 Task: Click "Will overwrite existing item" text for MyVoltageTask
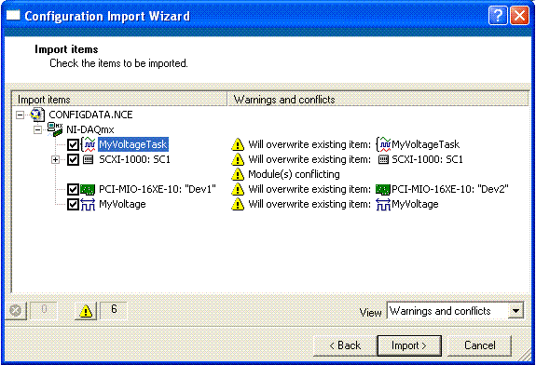point(309,144)
